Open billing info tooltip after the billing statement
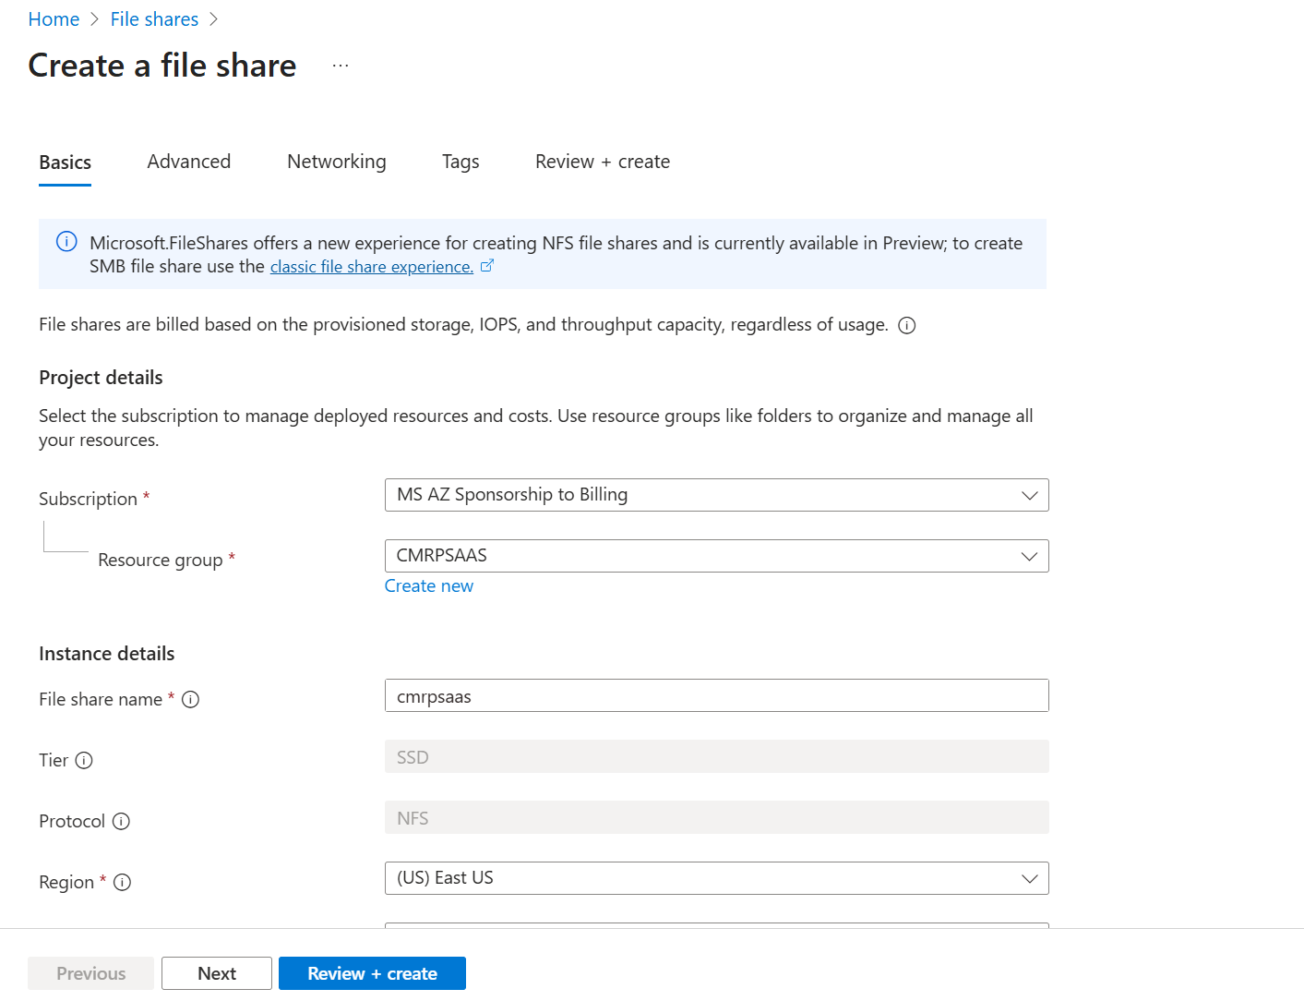Screen dimensions: 1304x1001 coord(907,325)
